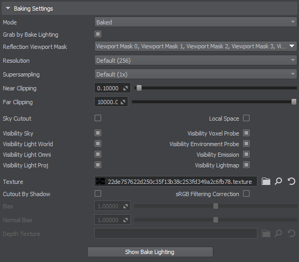299x262 pixels.
Task: Toggle Visibility Lightmap checkbox
Action: [246, 165]
